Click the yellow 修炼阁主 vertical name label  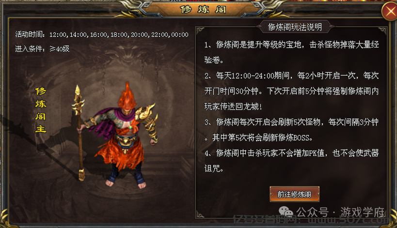[x=41, y=110]
